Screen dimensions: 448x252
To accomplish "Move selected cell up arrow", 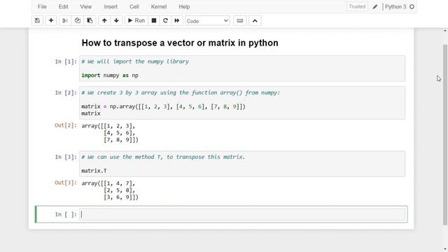I will pyautogui.click(x=104, y=20).
